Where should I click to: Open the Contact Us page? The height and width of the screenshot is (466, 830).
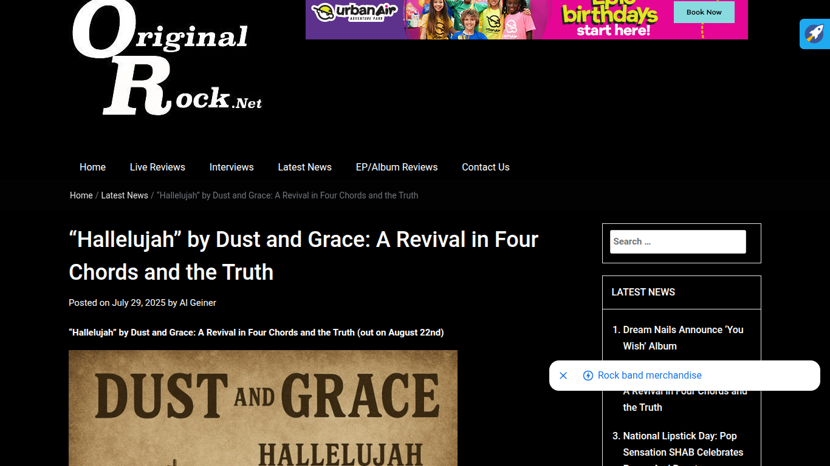coord(485,167)
